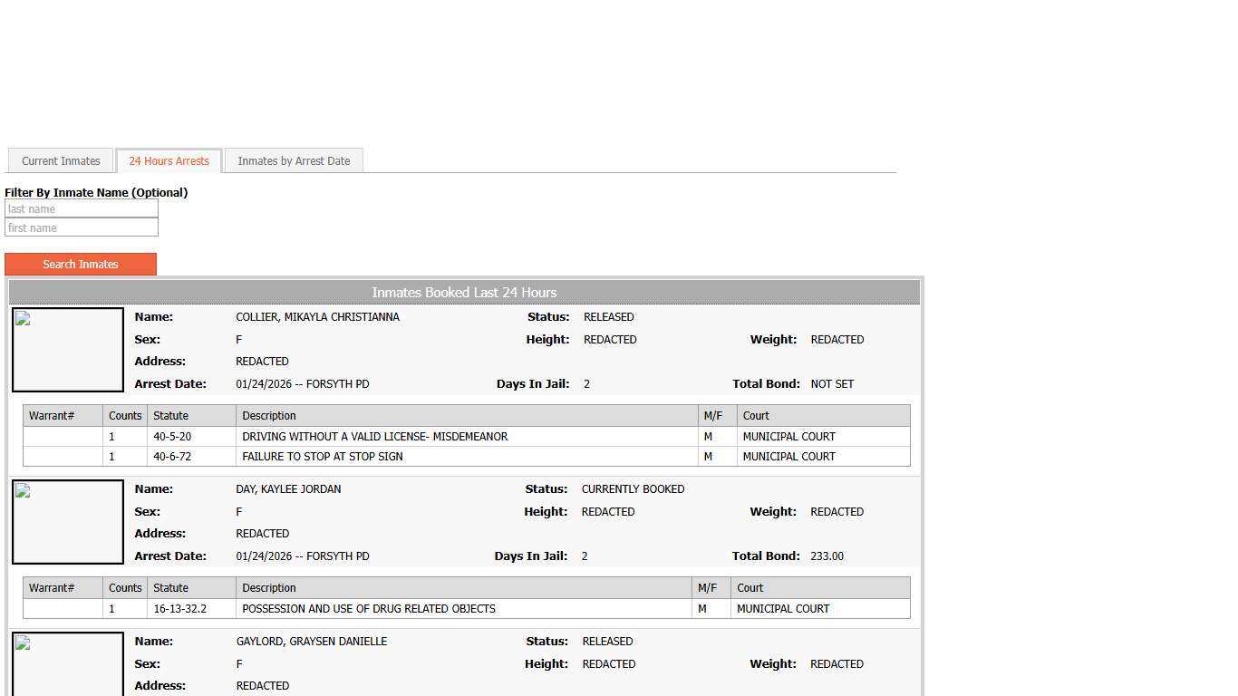Viewport: 1238px width, 696px height.
Task: Click Description column header in Day's charges table
Action: click(x=269, y=588)
